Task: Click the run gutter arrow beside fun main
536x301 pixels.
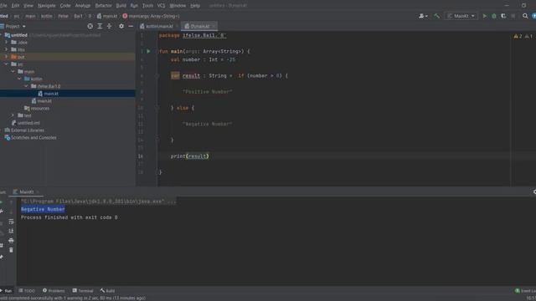Action: (148, 51)
